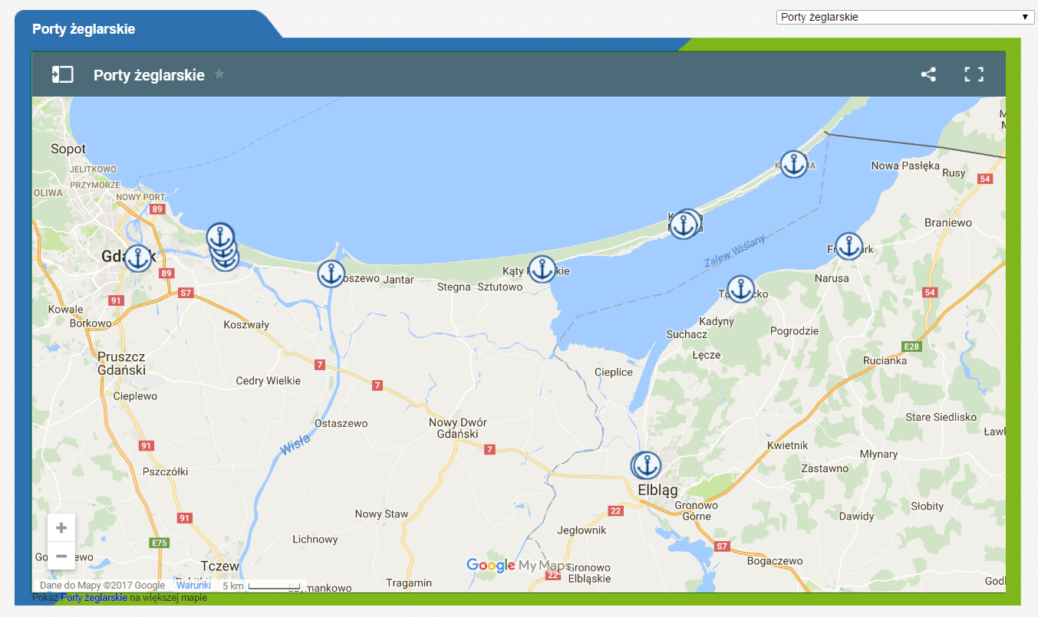This screenshot has height=617, width=1038.
Task: Click the Sopot city label
Action: [x=68, y=149]
